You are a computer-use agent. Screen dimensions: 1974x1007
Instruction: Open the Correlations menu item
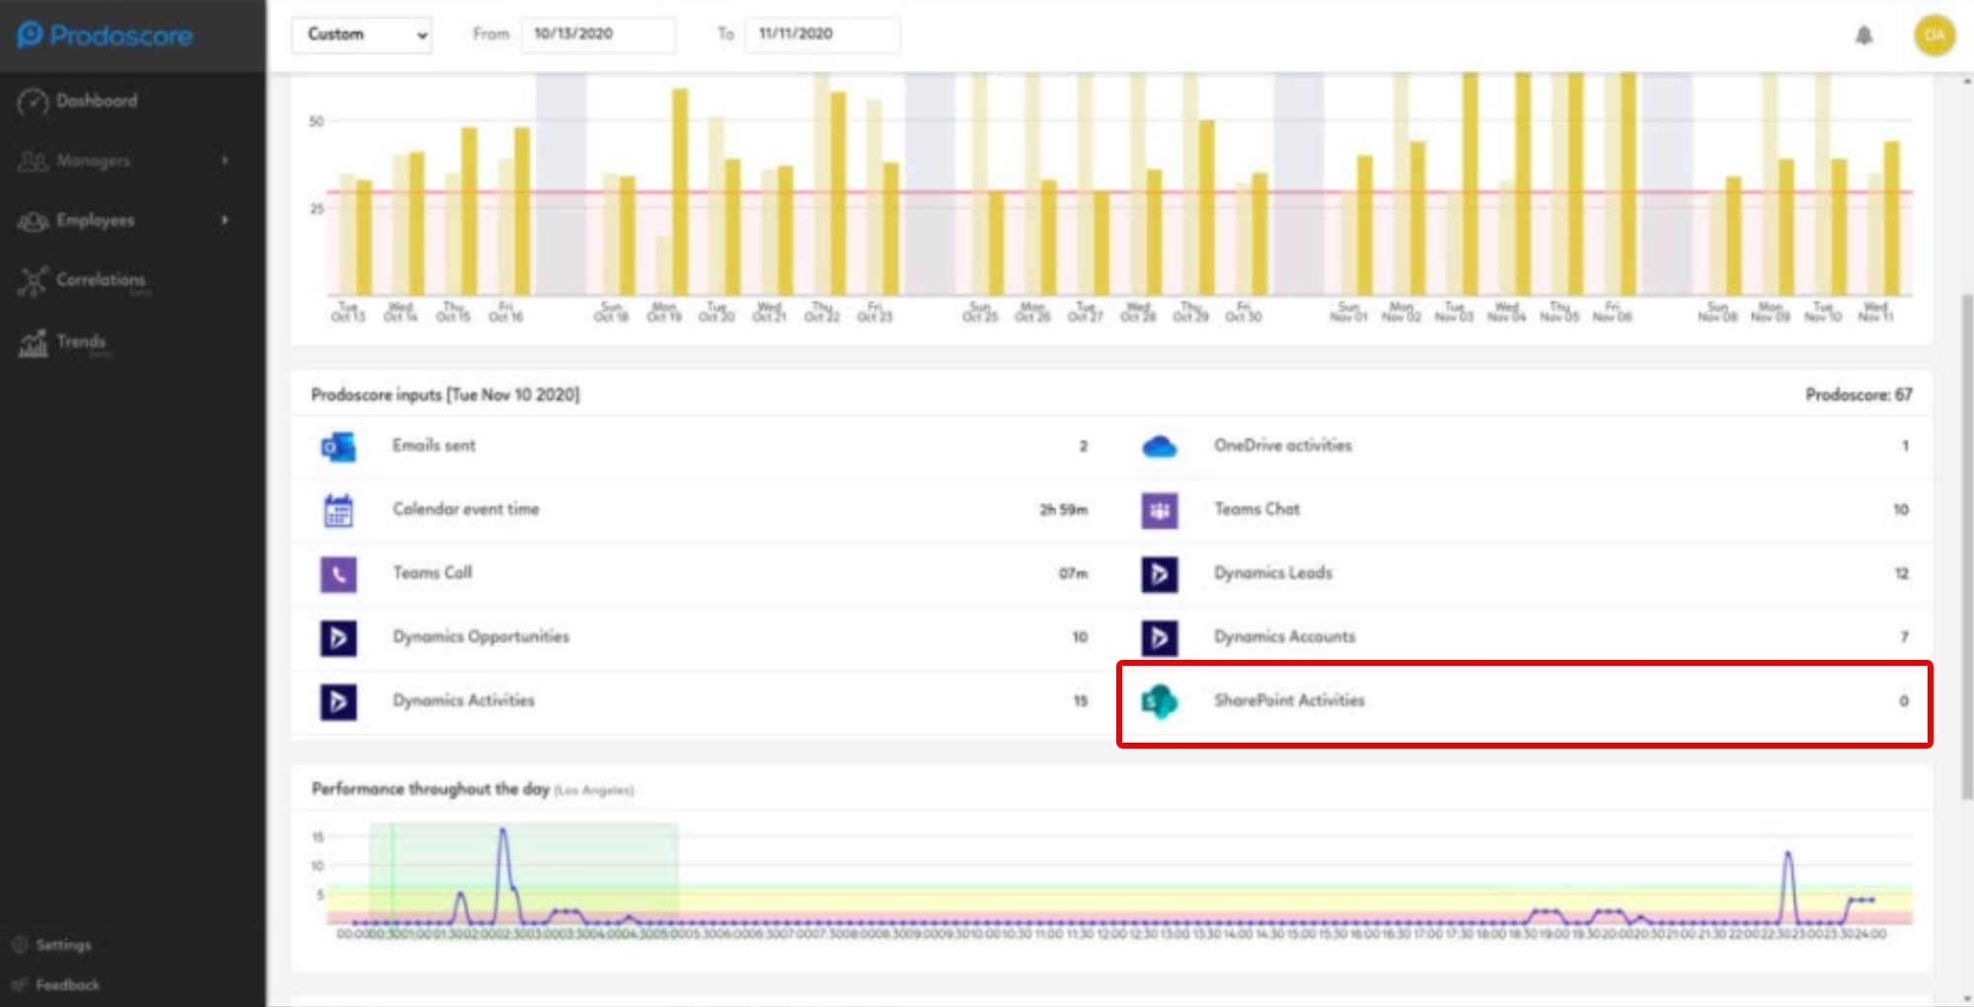click(101, 279)
